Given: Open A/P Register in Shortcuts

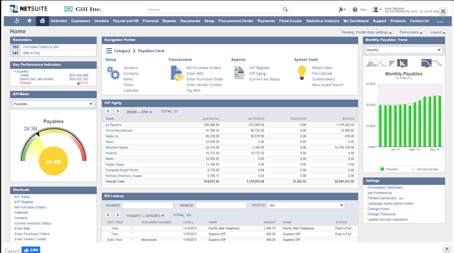Looking at the screenshot, I should click(x=24, y=202).
